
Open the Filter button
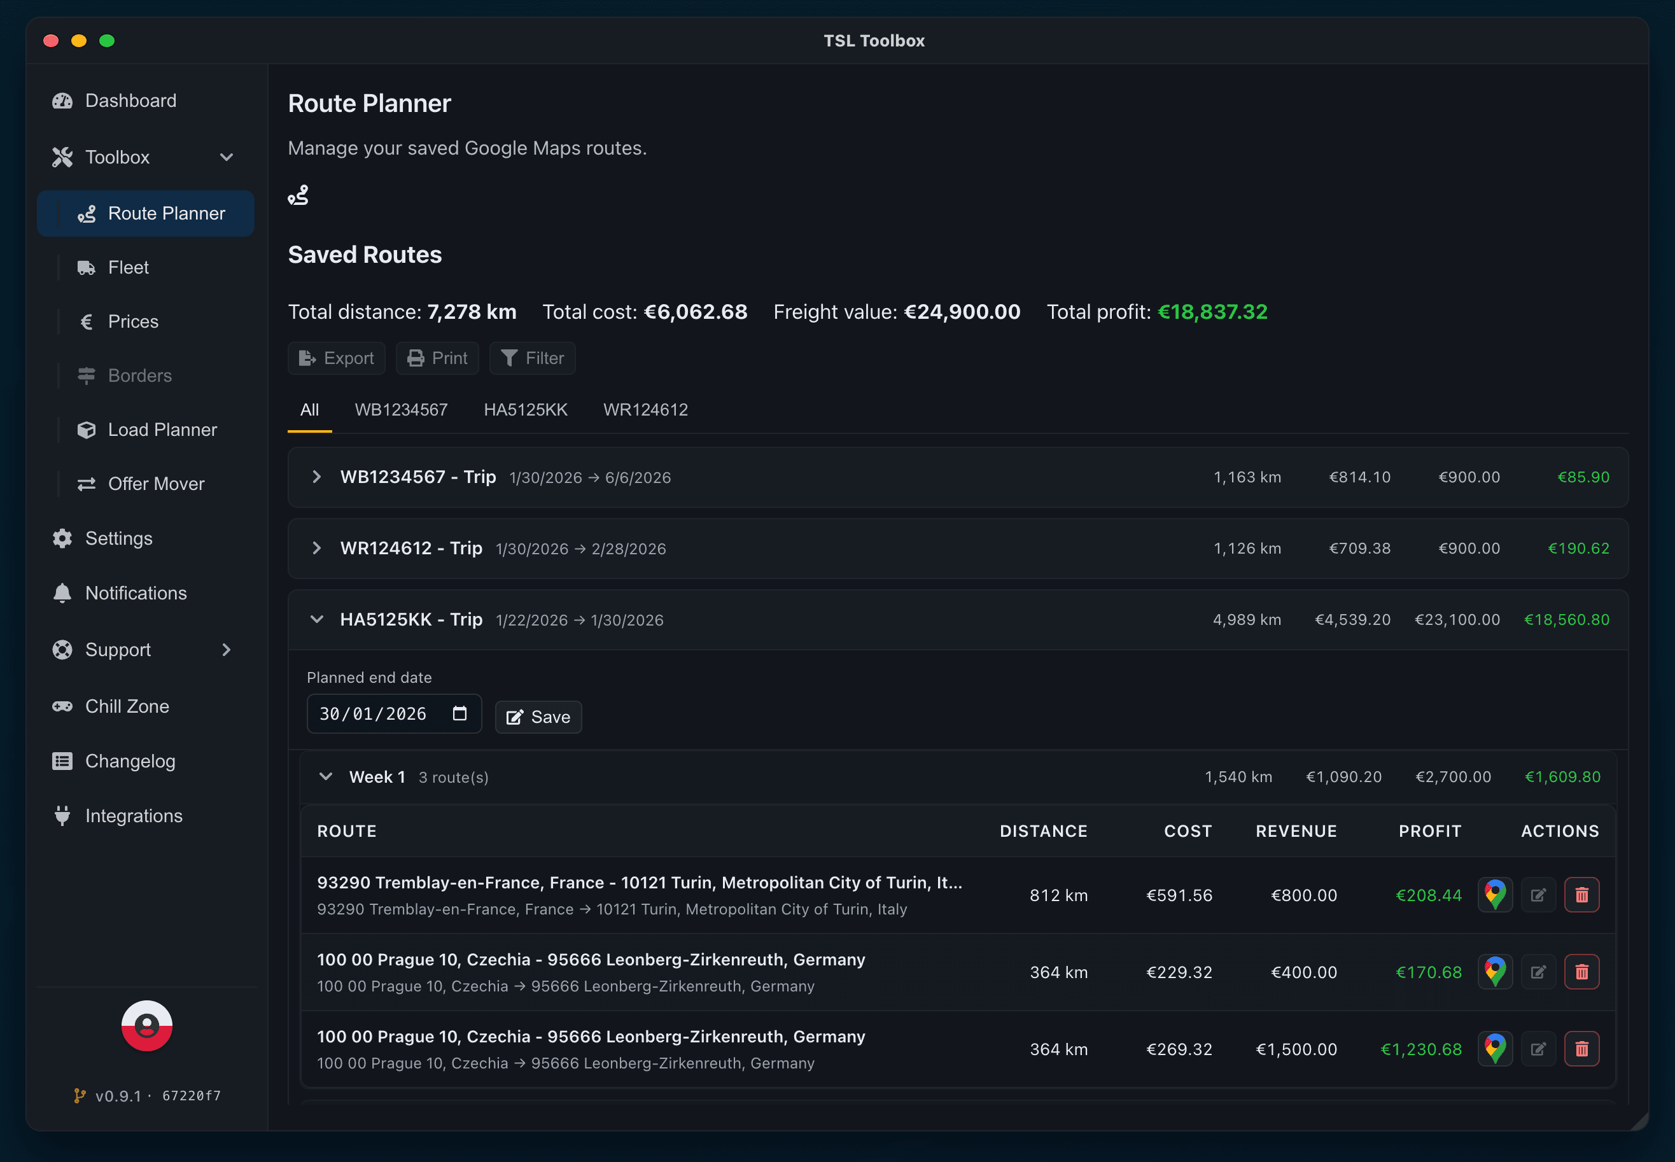[532, 358]
